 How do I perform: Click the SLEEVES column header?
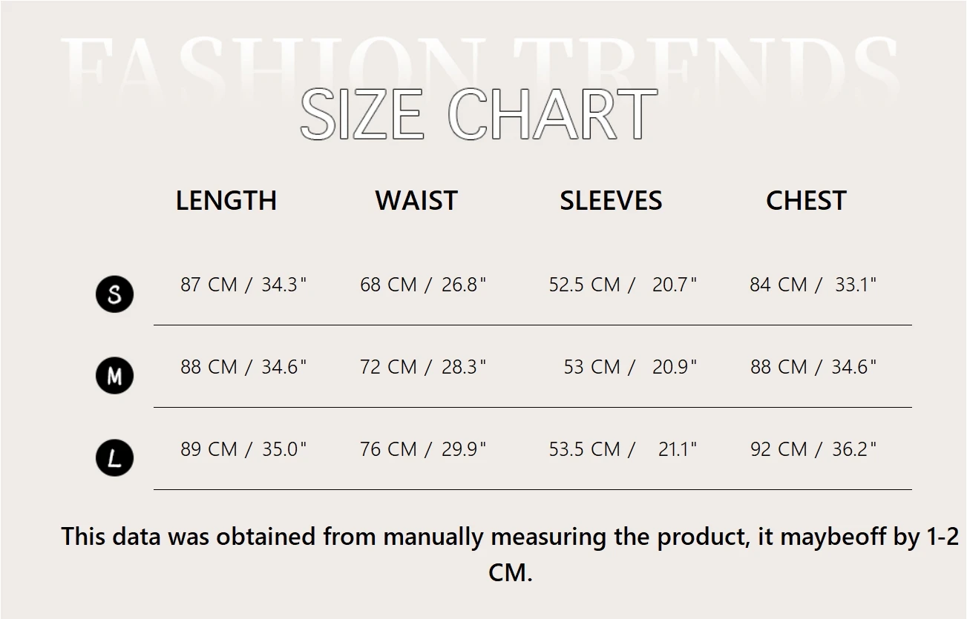point(611,201)
